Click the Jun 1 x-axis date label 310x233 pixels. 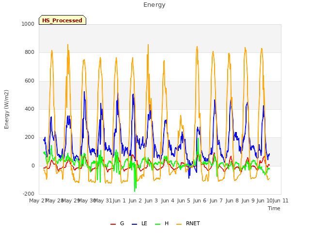click(x=119, y=200)
